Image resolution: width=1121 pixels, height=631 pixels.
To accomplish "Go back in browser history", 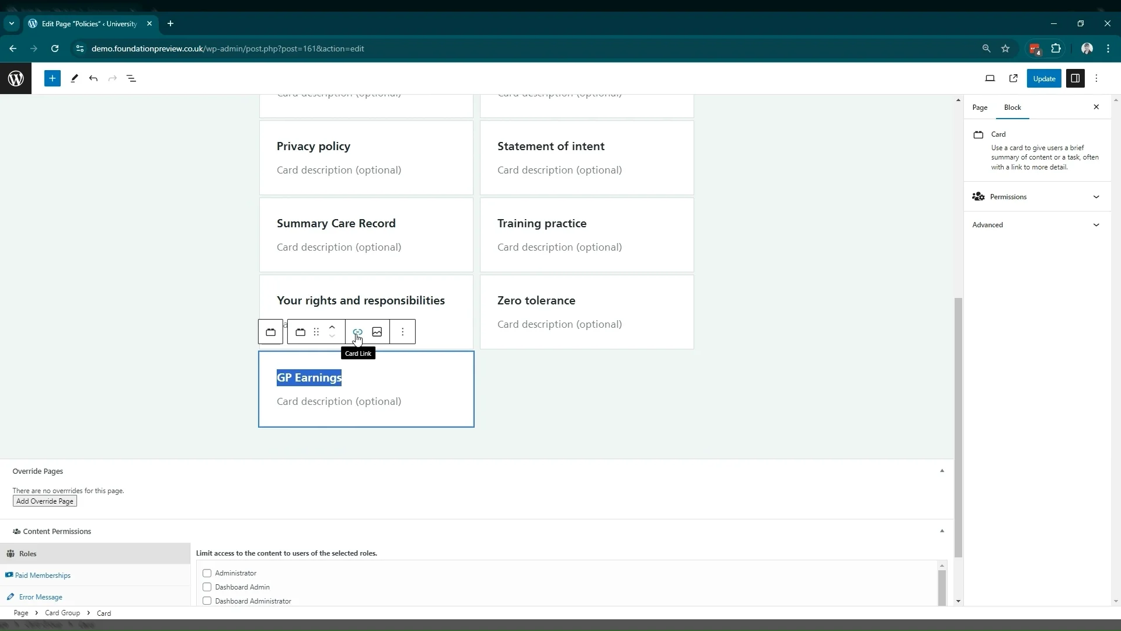I will 13,48.
